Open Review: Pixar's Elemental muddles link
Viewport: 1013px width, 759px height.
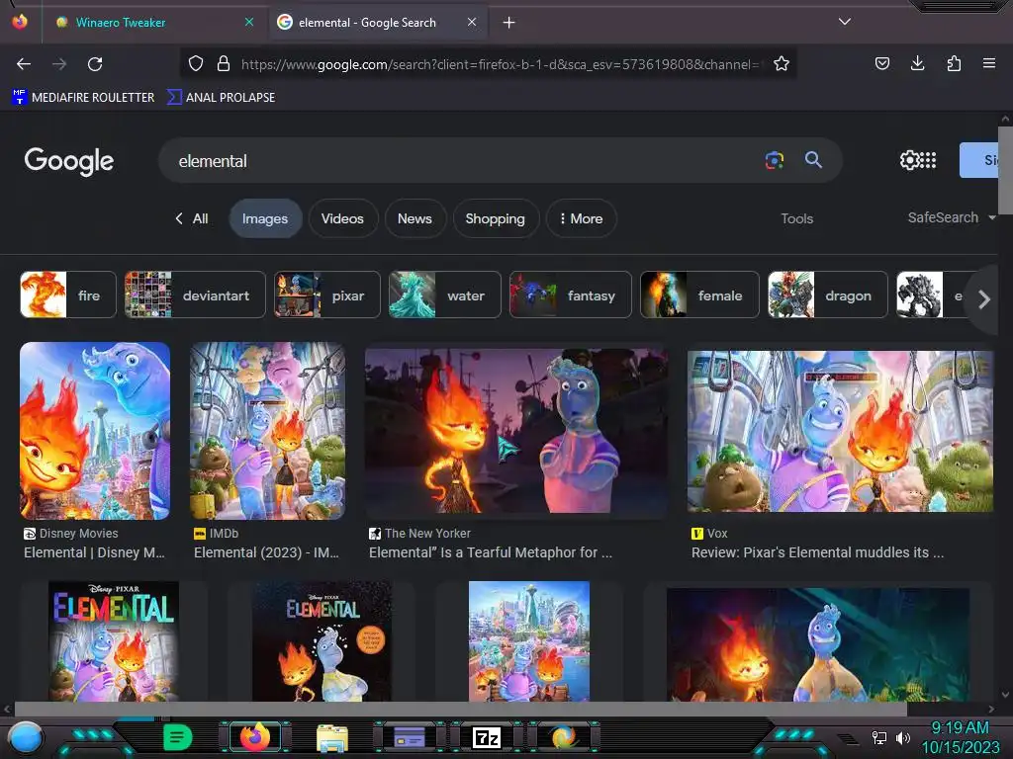(817, 552)
